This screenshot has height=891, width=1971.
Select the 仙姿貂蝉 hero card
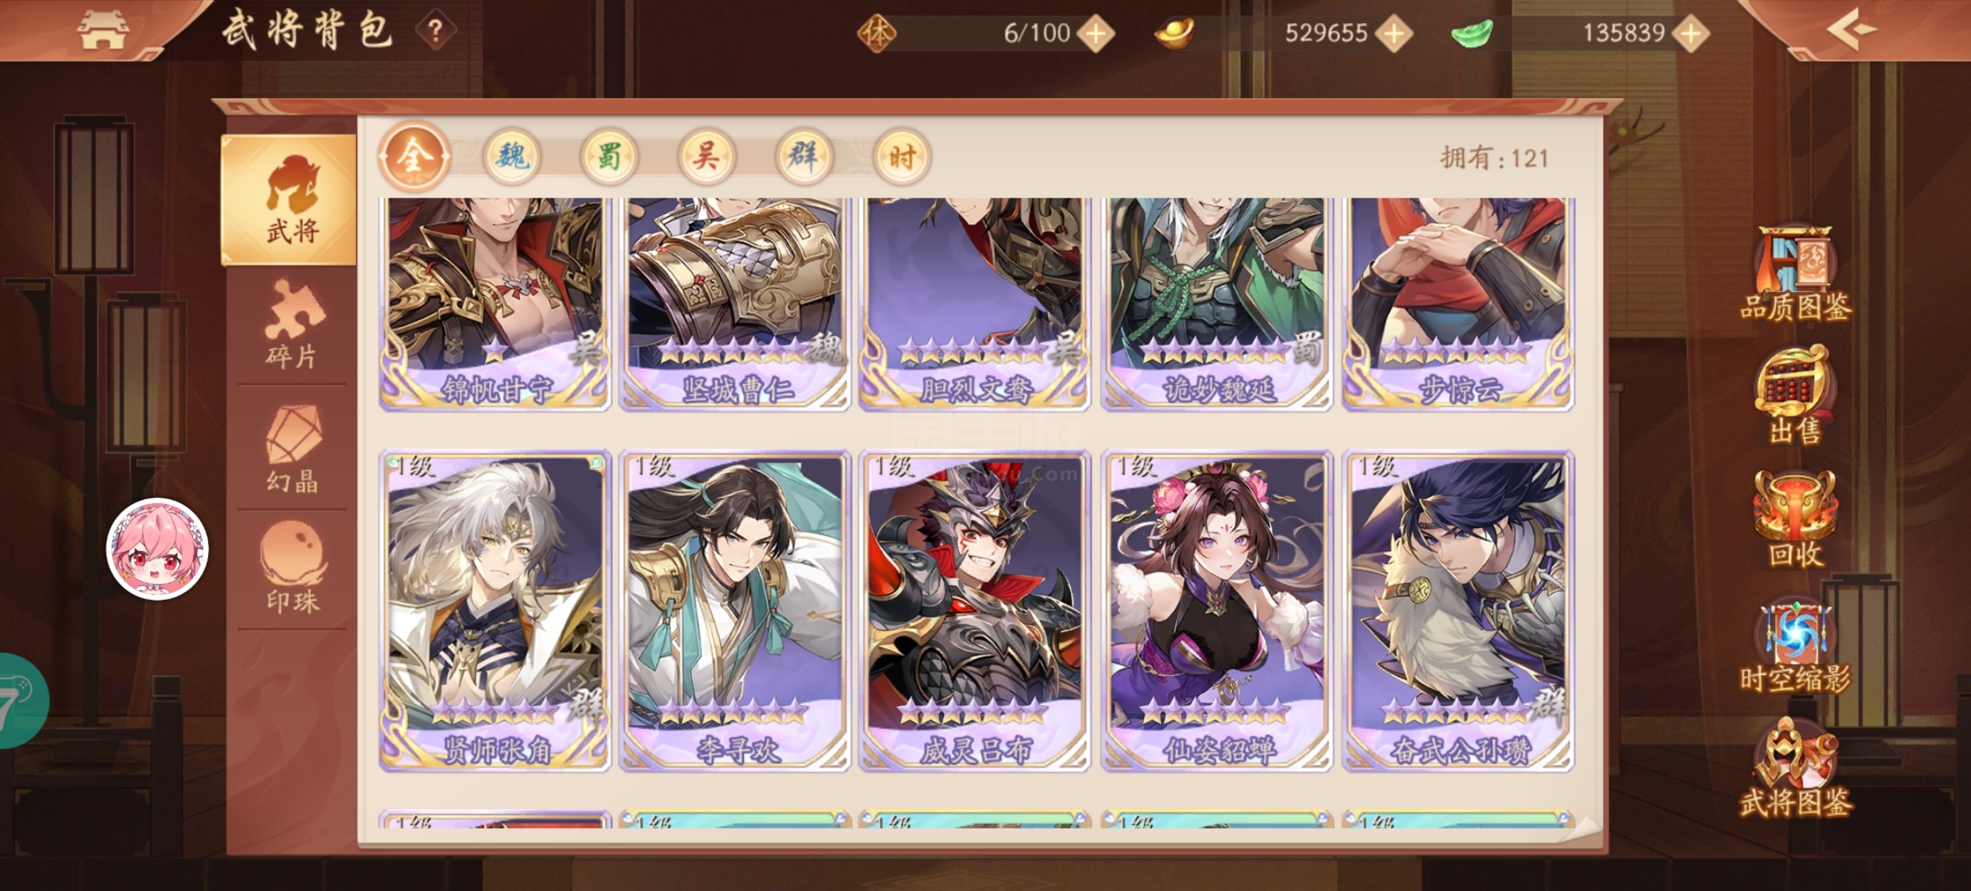[1217, 610]
